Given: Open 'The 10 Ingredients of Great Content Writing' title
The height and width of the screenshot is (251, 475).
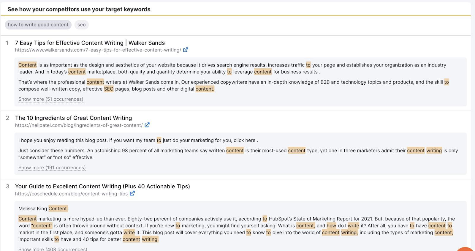Looking at the screenshot, I should [x=73, y=118].
